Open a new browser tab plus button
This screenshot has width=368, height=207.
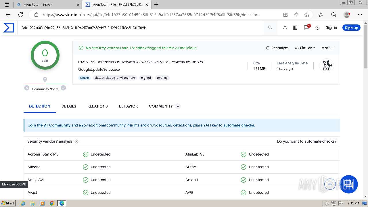156,5
